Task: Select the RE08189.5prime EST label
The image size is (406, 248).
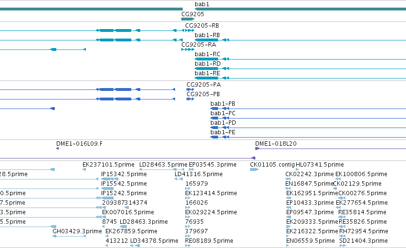Action: [x=209, y=241]
